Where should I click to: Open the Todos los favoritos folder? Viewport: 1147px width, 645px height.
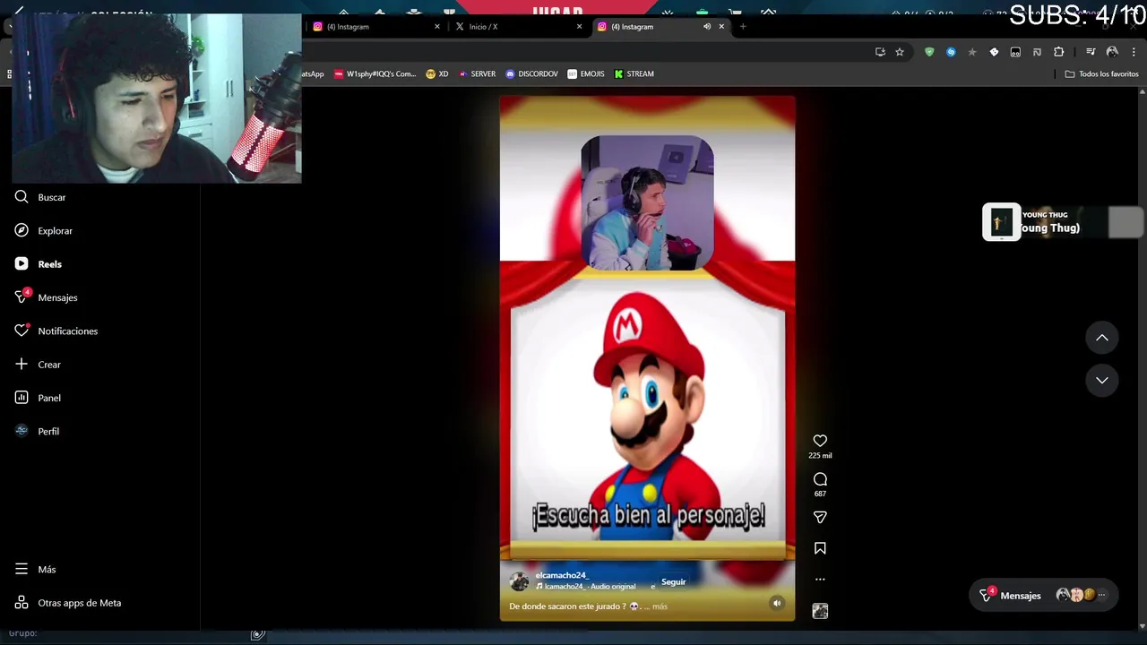[1101, 74]
